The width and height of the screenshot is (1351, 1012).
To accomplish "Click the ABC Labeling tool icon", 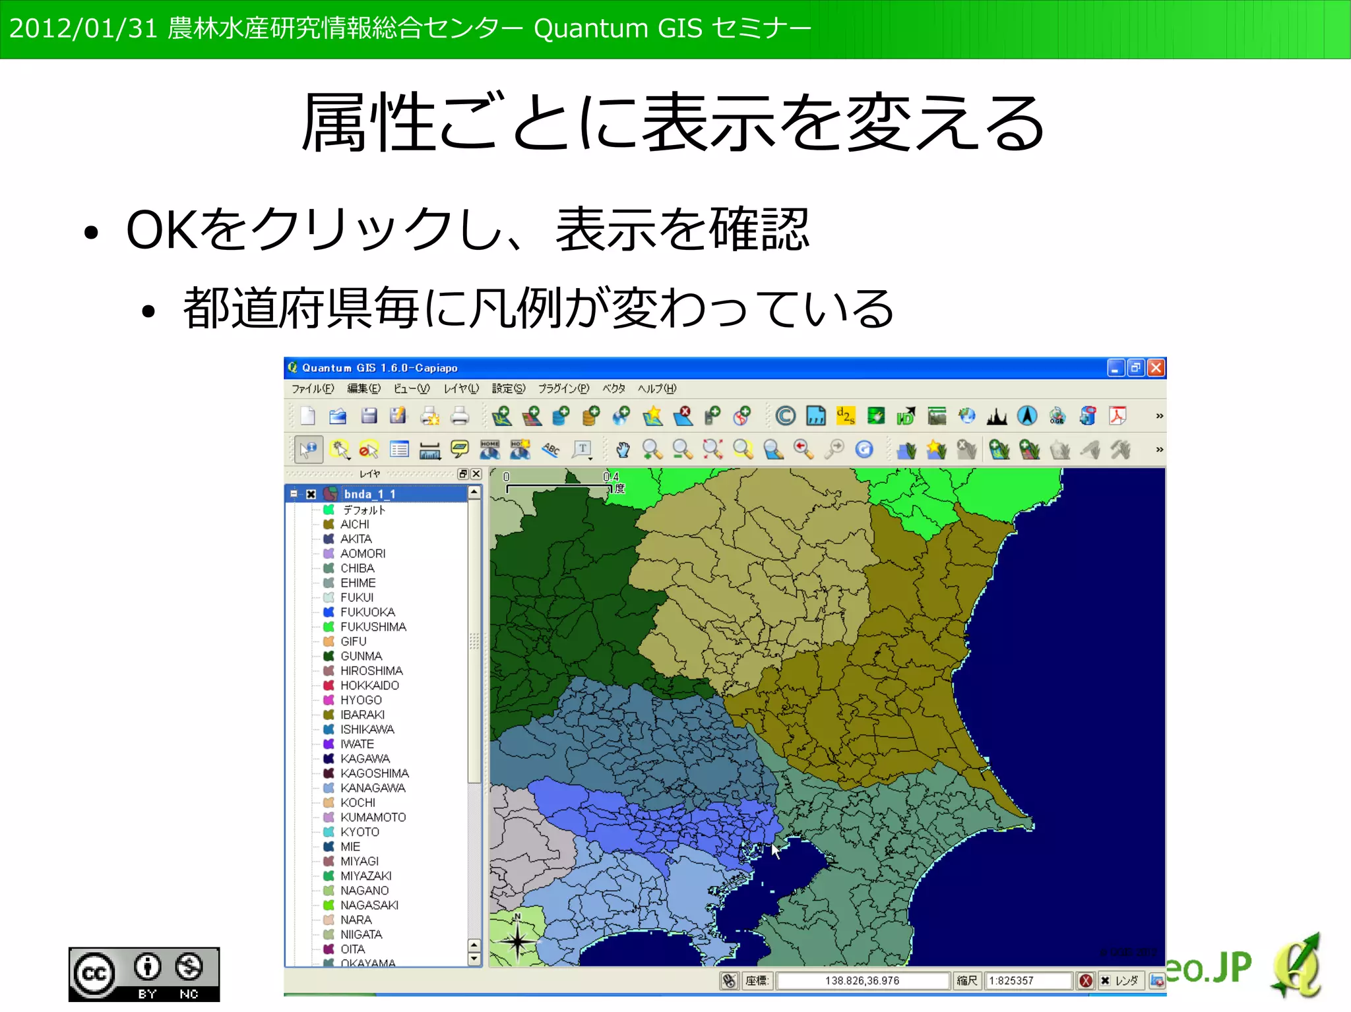I will click(x=551, y=450).
